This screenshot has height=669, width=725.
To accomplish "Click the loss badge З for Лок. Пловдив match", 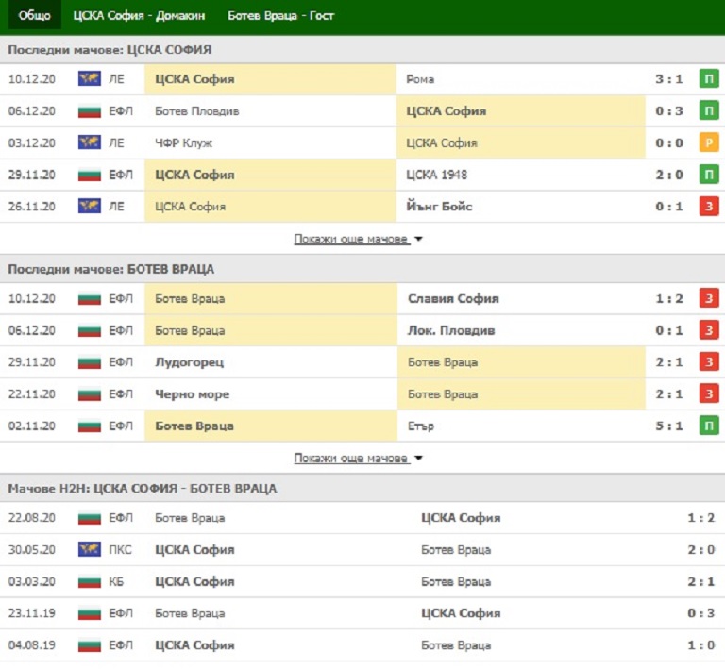I will (x=709, y=330).
